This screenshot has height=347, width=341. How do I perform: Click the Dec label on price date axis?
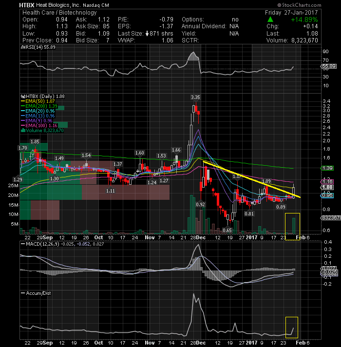pos(201,237)
